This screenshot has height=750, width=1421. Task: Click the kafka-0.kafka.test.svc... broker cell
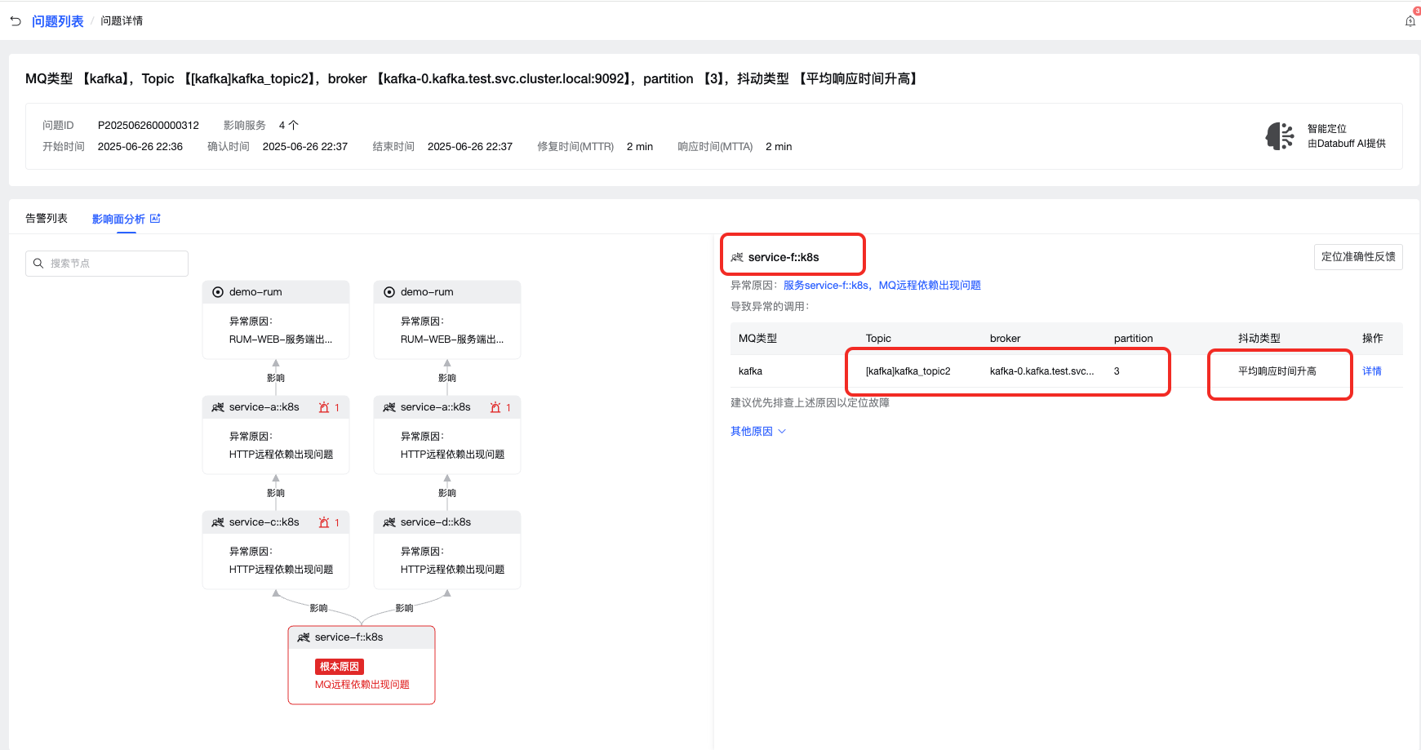[1042, 371]
